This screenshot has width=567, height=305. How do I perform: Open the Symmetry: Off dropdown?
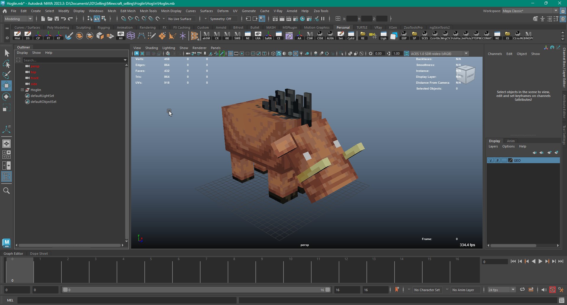[223, 19]
